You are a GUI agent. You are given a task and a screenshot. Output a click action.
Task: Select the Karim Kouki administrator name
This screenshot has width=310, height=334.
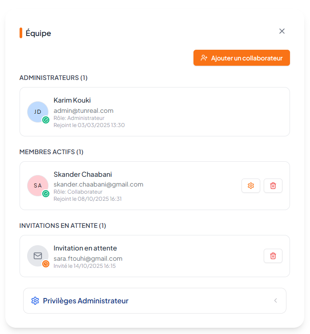pos(72,100)
